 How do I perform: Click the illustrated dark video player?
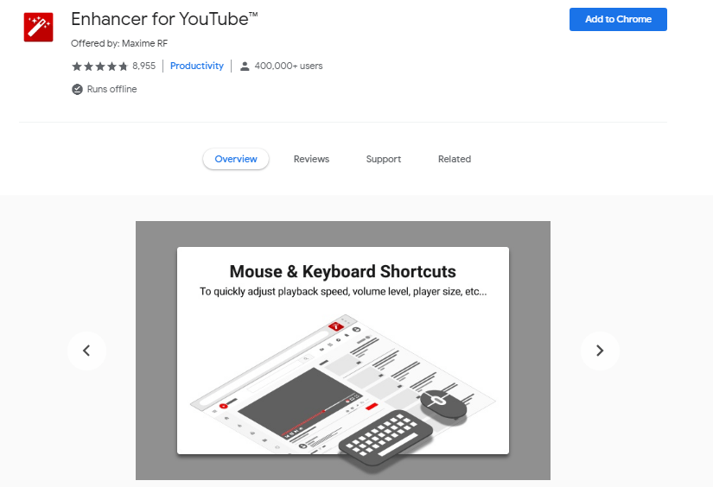(x=300, y=402)
